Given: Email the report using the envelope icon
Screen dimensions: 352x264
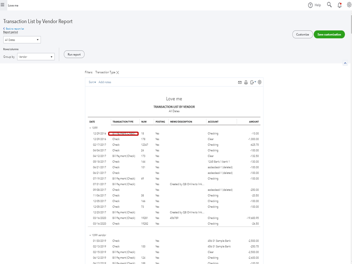Looking at the screenshot, I should tap(240, 82).
